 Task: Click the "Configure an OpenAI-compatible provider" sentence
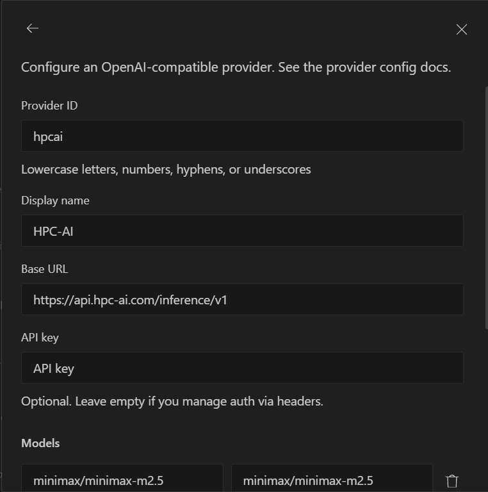point(147,67)
